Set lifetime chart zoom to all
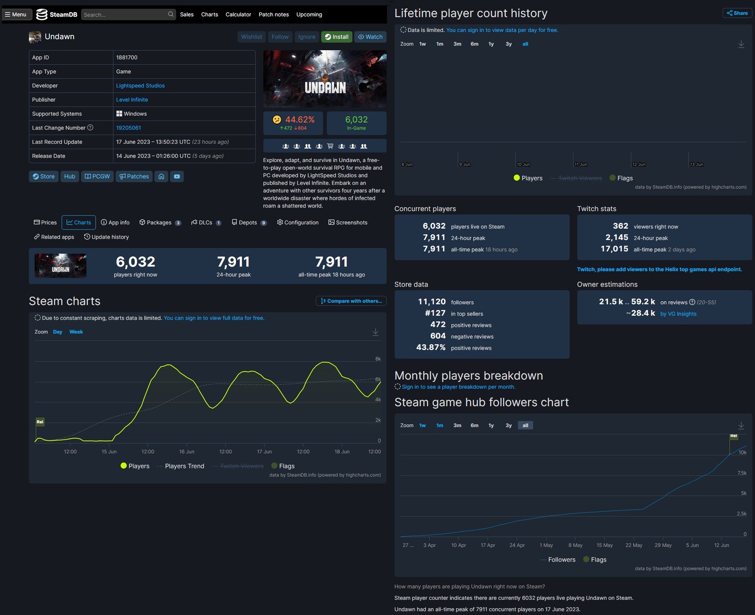The image size is (755, 615). 525,44
